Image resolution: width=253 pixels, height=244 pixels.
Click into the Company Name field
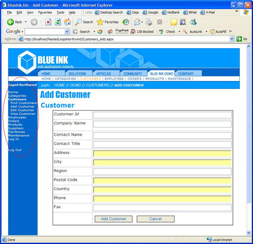(x=162, y=124)
